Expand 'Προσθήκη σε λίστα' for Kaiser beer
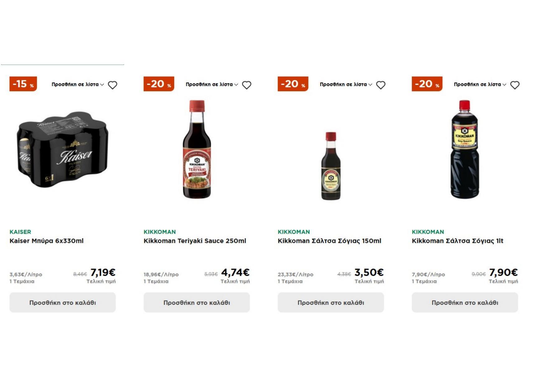 coord(78,84)
